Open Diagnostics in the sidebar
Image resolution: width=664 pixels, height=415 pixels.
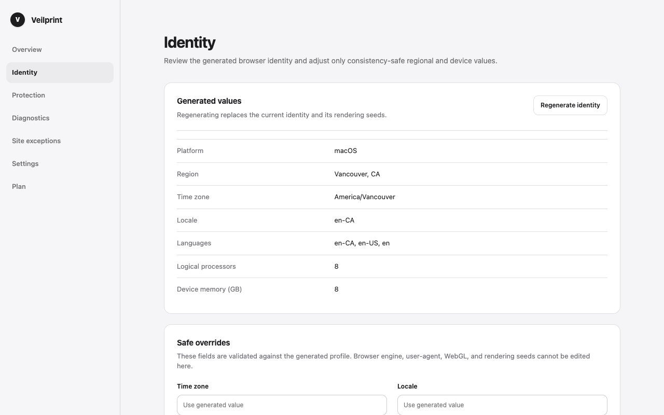click(x=60, y=118)
